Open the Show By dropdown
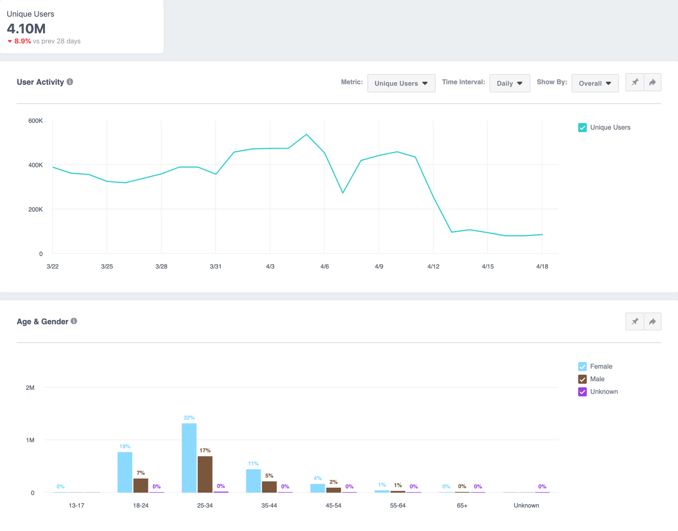Image resolution: width=678 pixels, height=531 pixels. 595,83
